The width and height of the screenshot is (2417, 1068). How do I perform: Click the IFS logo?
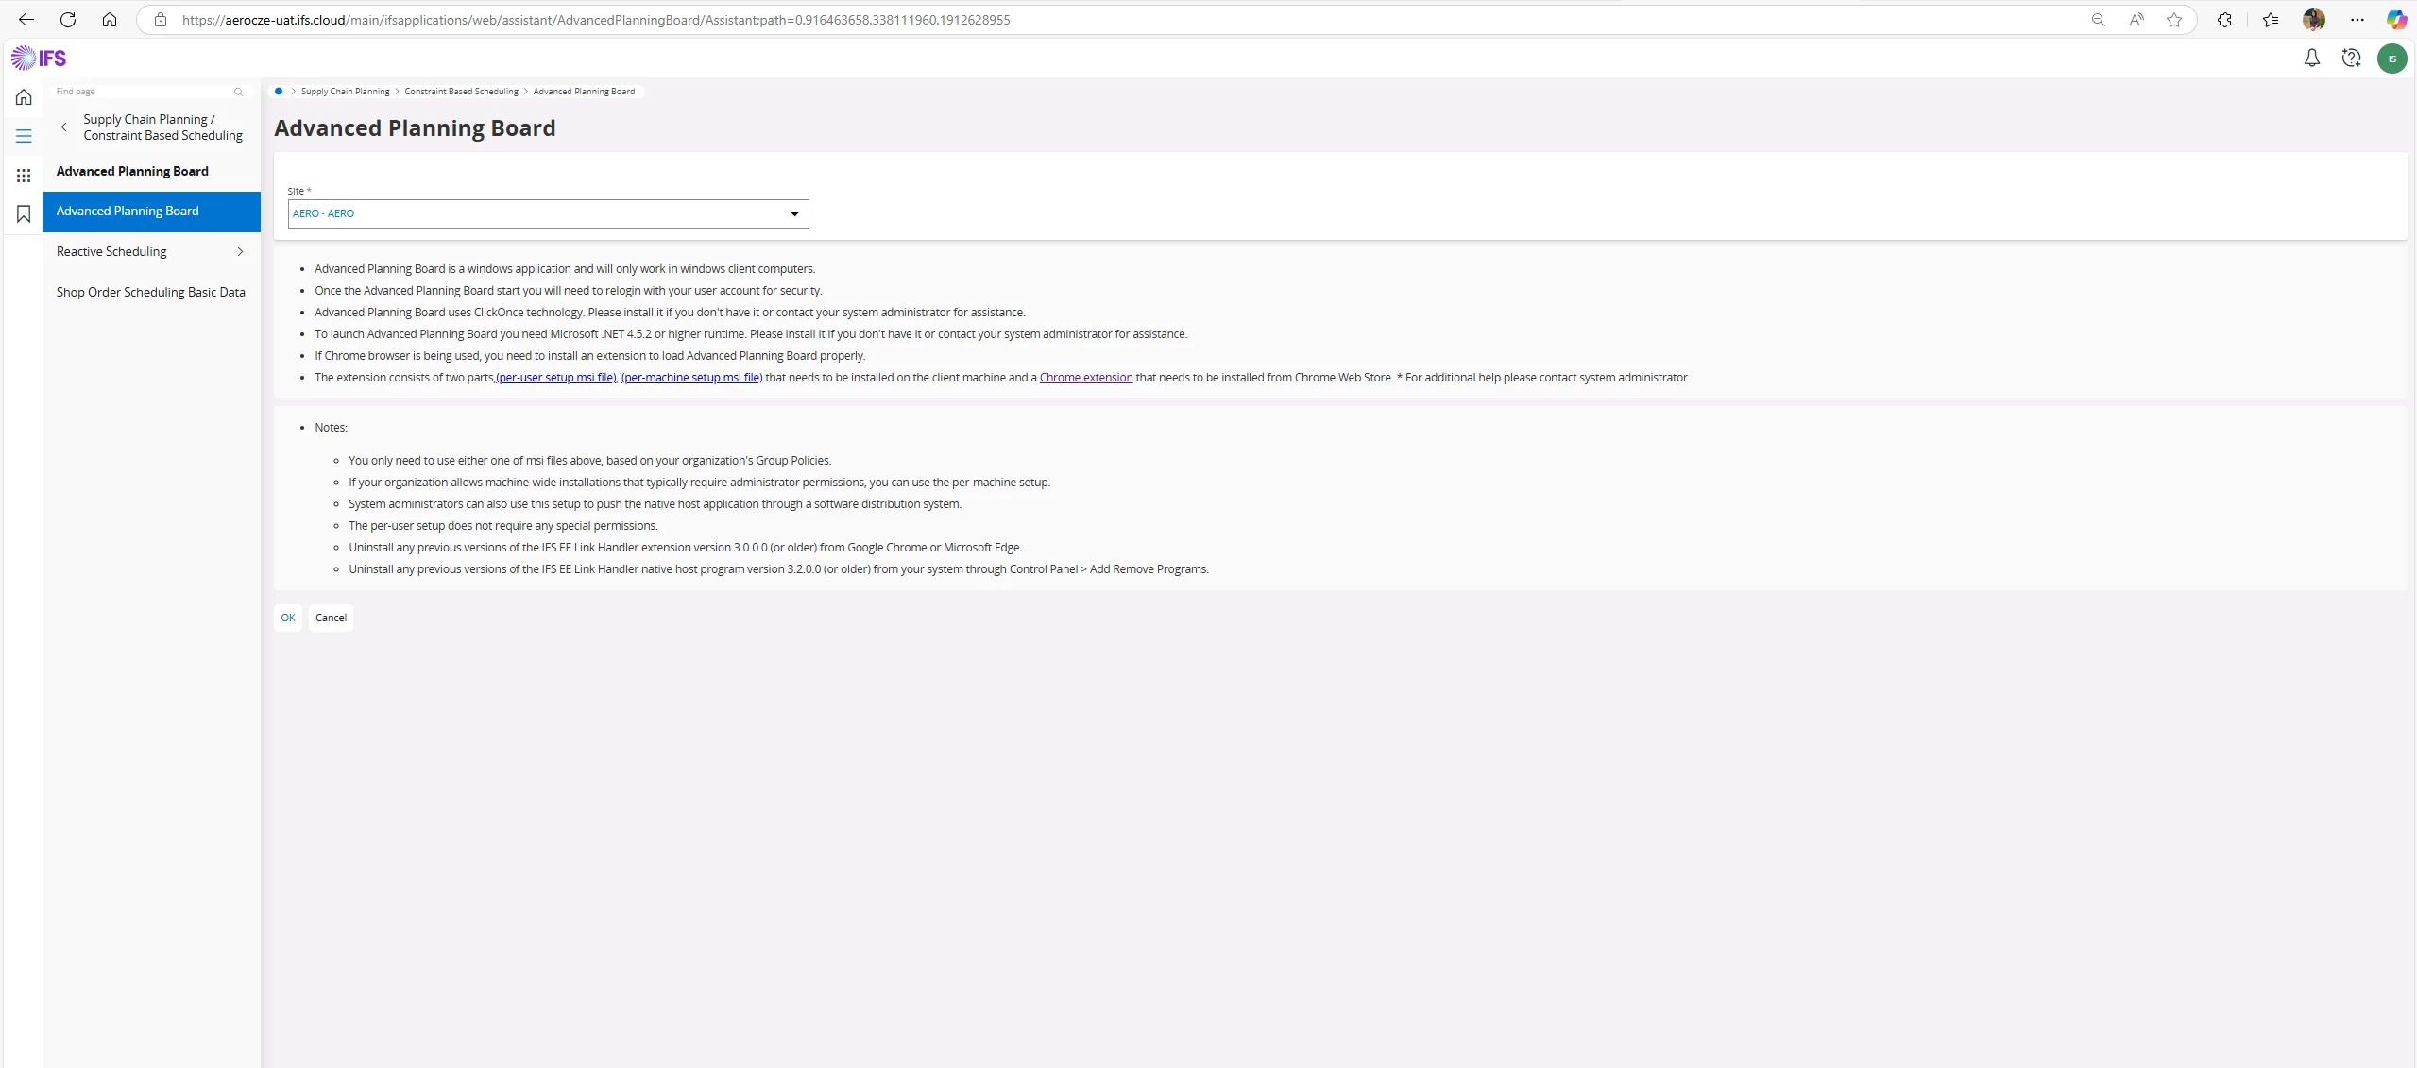[x=39, y=59]
